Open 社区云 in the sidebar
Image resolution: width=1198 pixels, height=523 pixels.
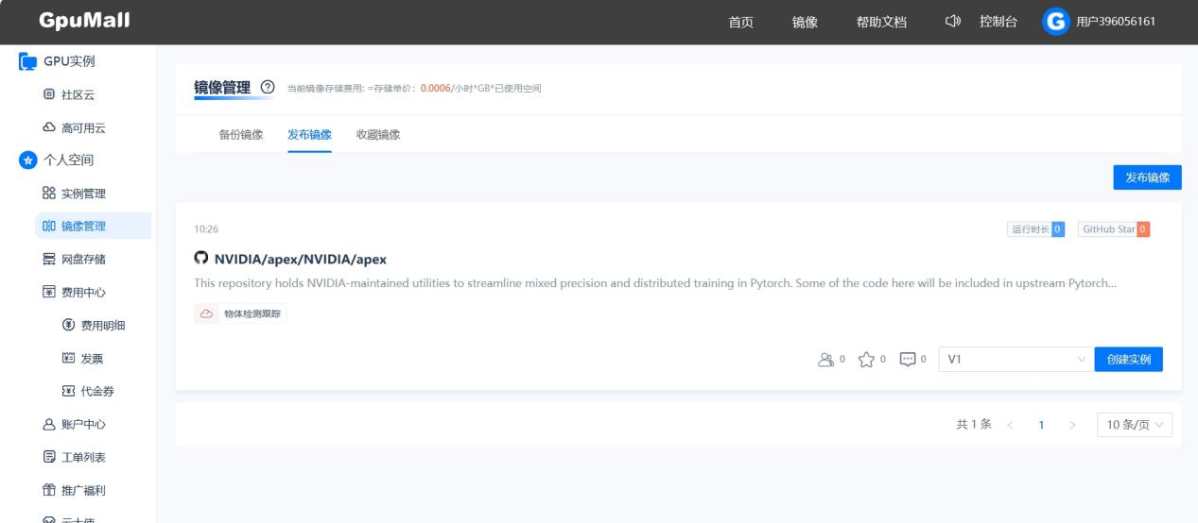coord(78,95)
